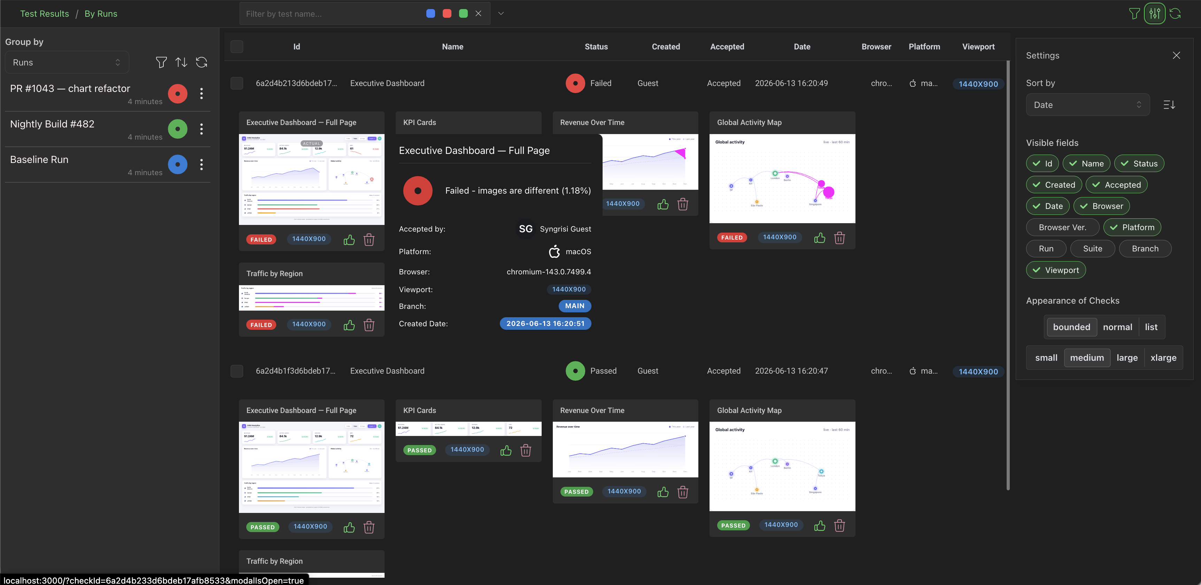This screenshot has width=1201, height=585.
Task: Accept the failed Traffic by Region check
Action: click(349, 325)
